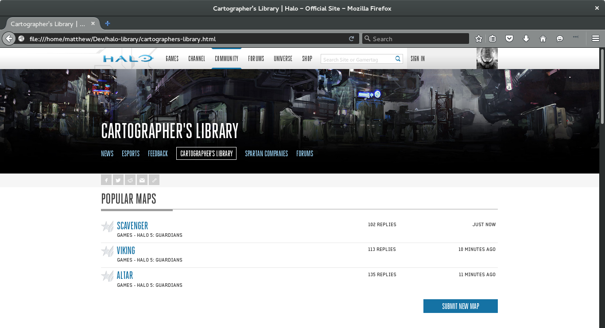The height and width of the screenshot is (328, 605).
Task: Copy page link icon
Action: [x=154, y=180]
